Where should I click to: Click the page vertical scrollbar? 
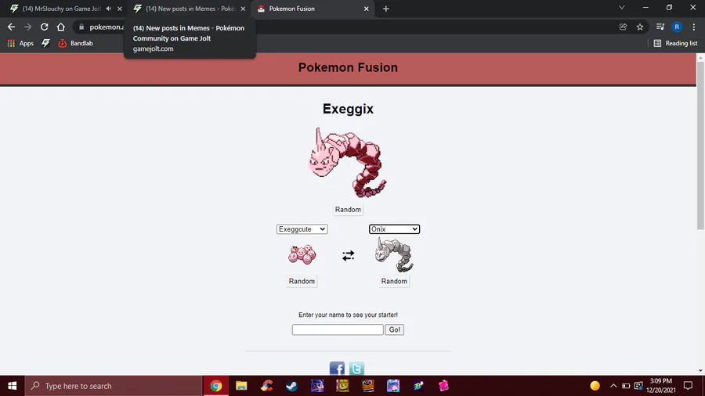700,146
